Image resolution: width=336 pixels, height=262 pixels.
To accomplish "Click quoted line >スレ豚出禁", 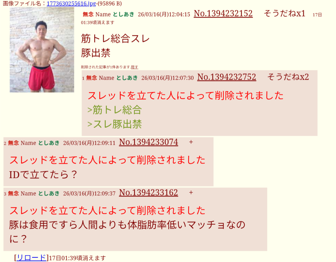I will (x=114, y=124).
